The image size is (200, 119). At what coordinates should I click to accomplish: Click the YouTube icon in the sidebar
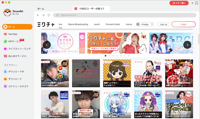(5, 34)
